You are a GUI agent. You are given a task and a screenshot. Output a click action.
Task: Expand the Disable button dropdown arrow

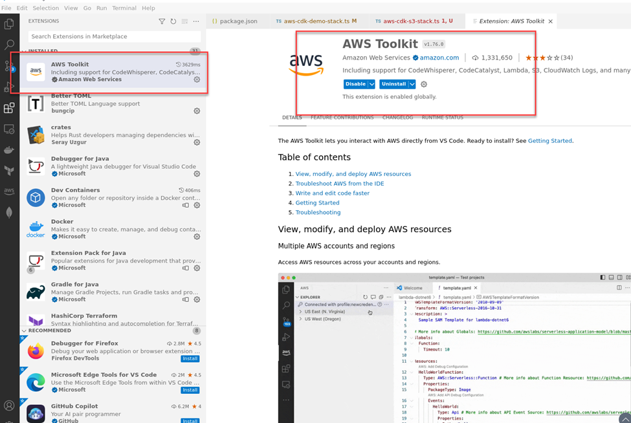coord(372,84)
